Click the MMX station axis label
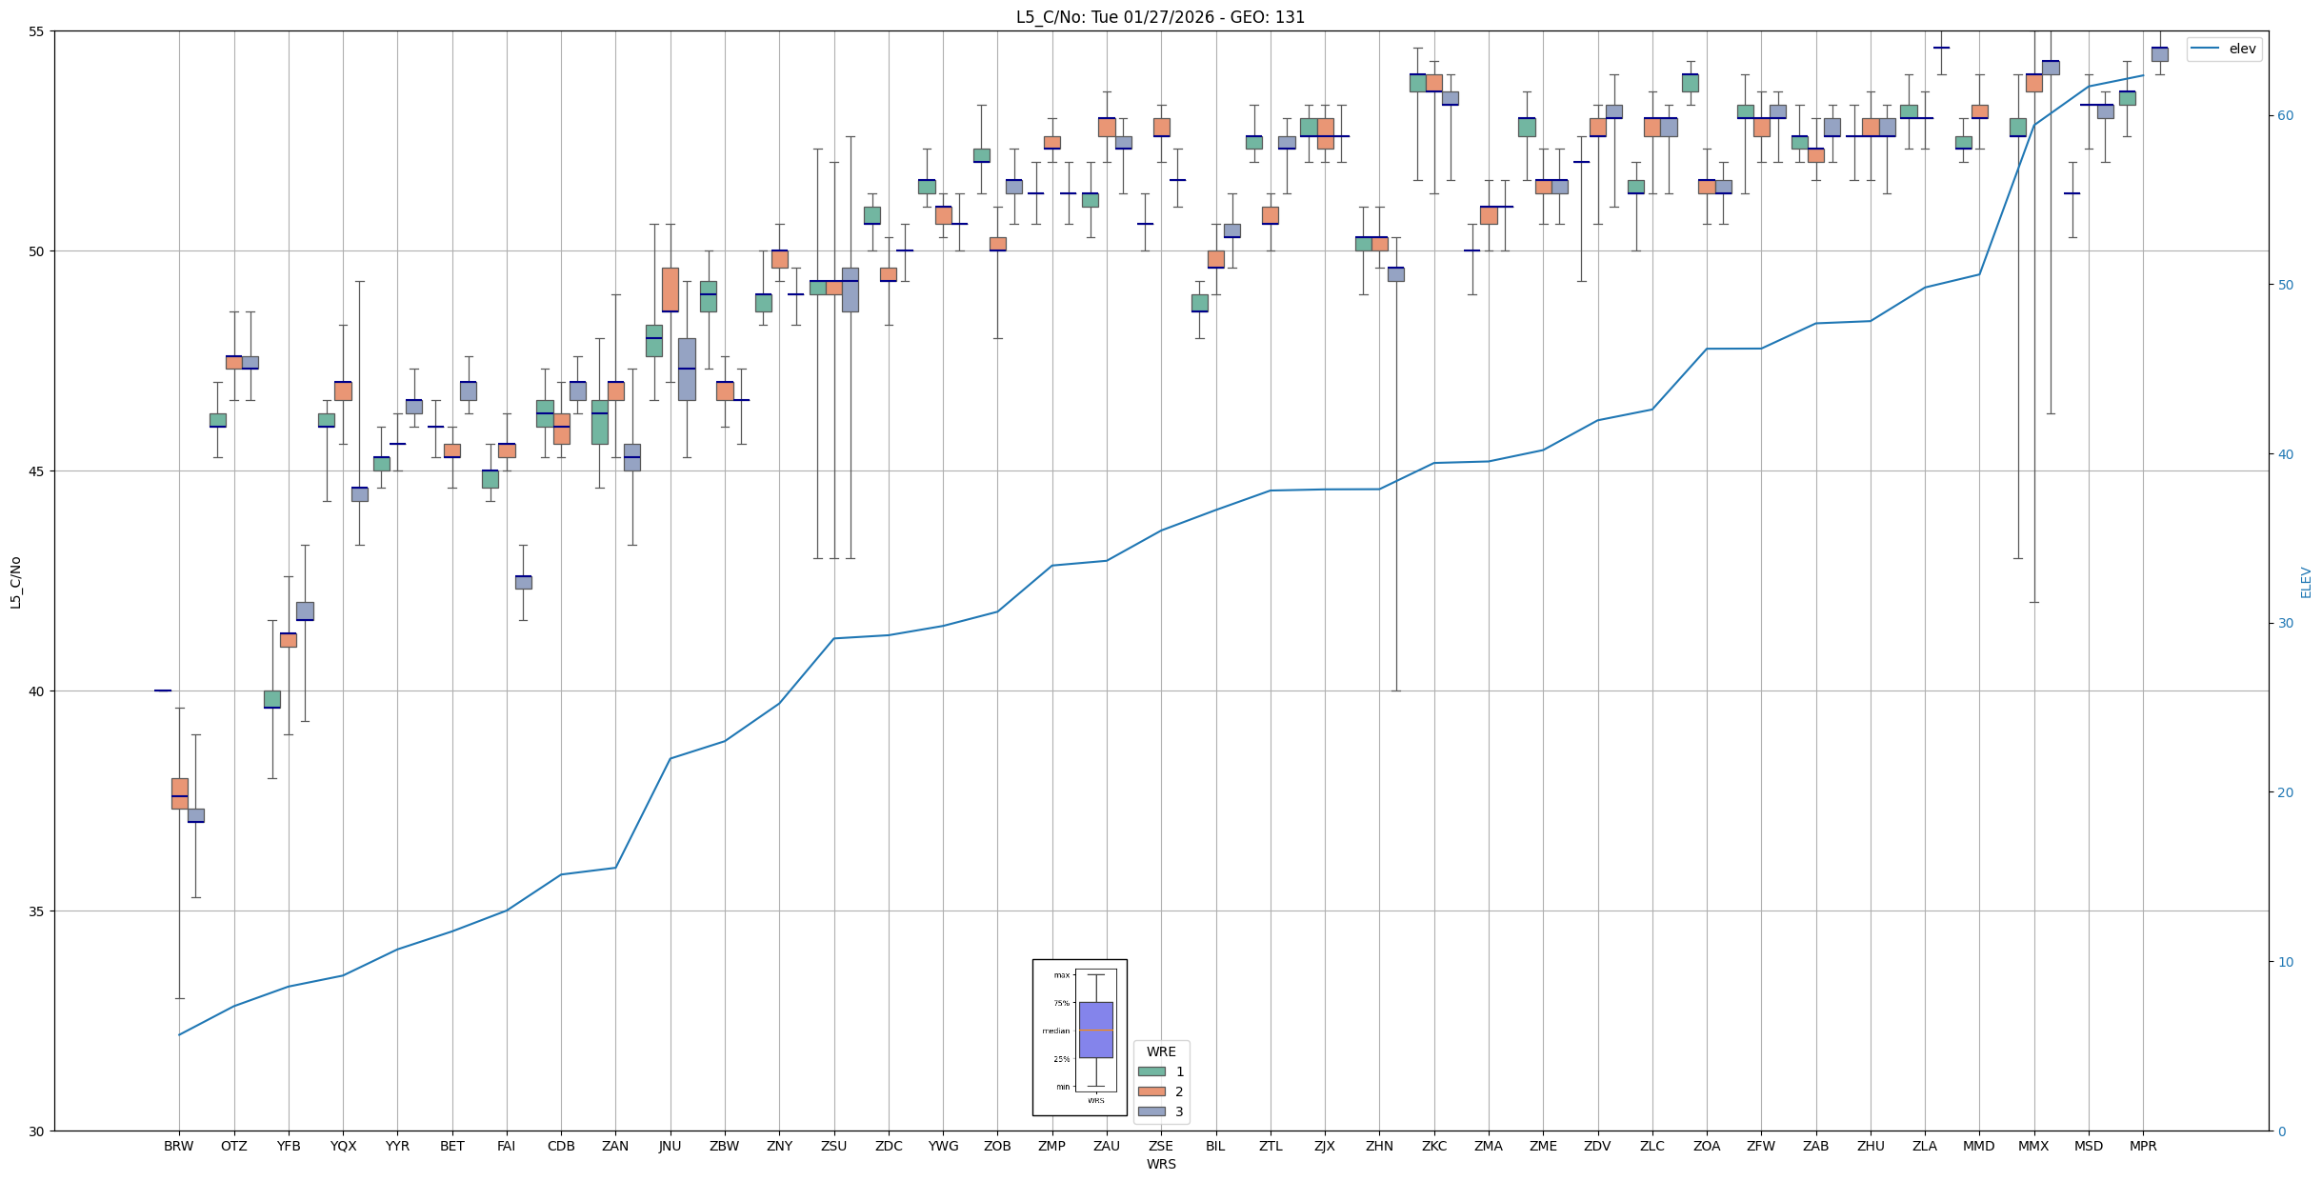Image resolution: width=2322 pixels, height=1181 pixels. pyautogui.click(x=2033, y=1146)
